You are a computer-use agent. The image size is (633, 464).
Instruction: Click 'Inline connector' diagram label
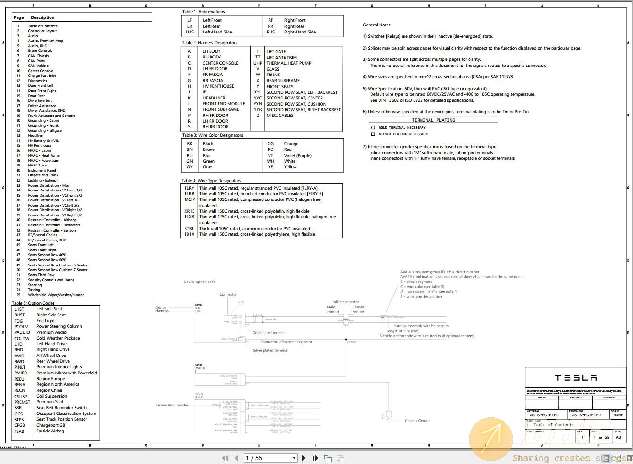coord(346,302)
